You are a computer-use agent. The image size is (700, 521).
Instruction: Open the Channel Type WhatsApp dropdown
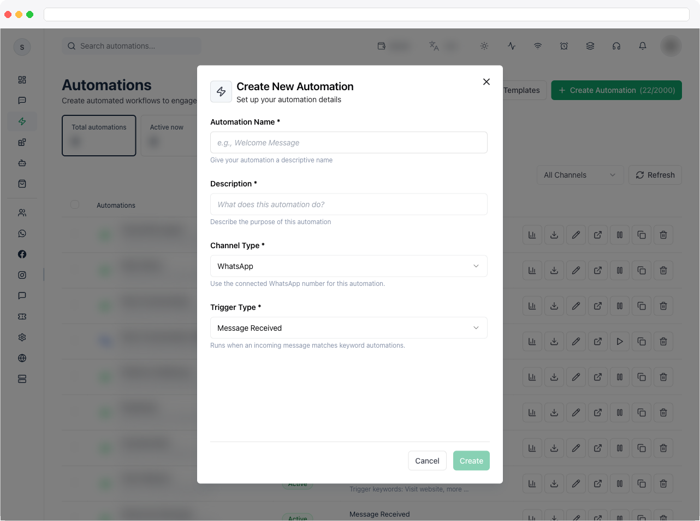pos(349,266)
